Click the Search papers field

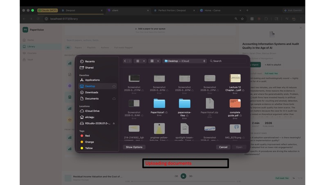[x=150, y=40]
